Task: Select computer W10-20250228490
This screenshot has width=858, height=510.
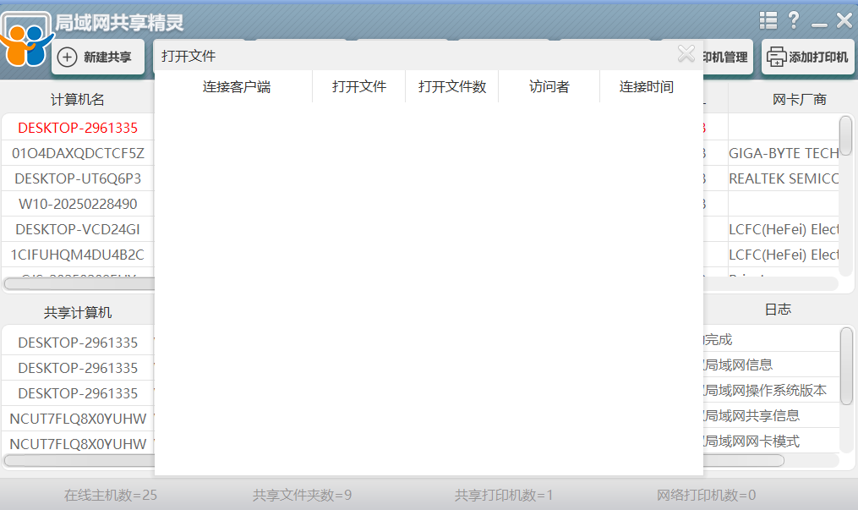Action: coord(76,204)
